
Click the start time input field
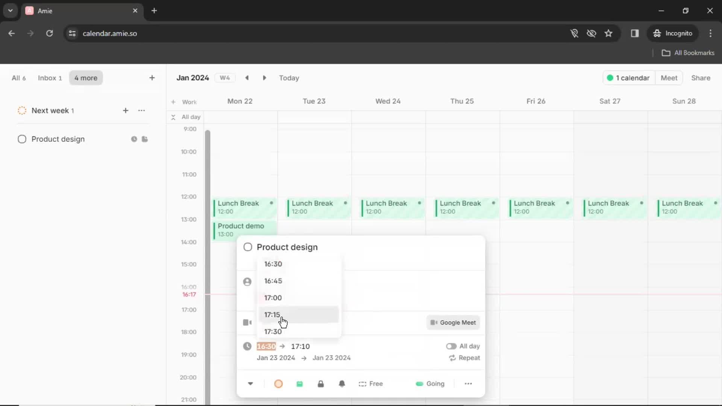click(x=266, y=346)
